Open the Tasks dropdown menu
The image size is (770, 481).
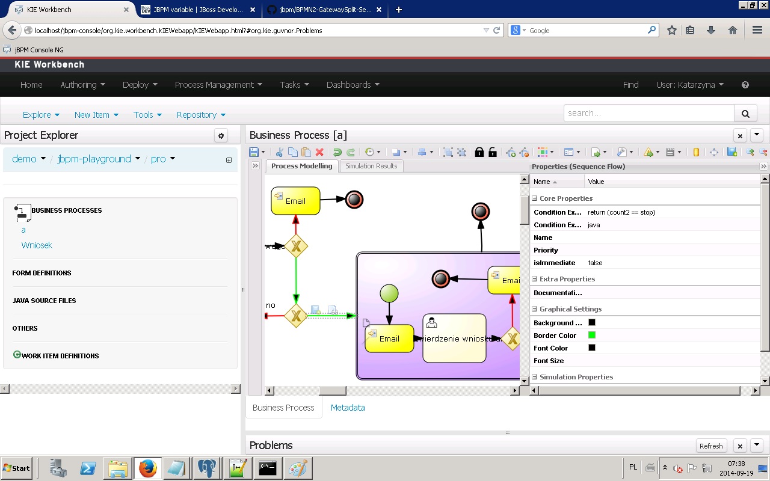pos(294,85)
